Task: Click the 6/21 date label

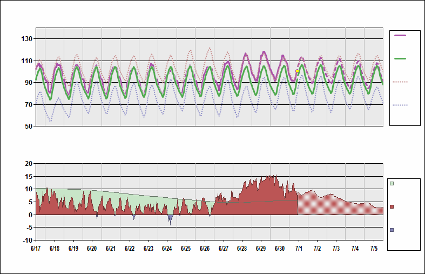Action: point(111,249)
